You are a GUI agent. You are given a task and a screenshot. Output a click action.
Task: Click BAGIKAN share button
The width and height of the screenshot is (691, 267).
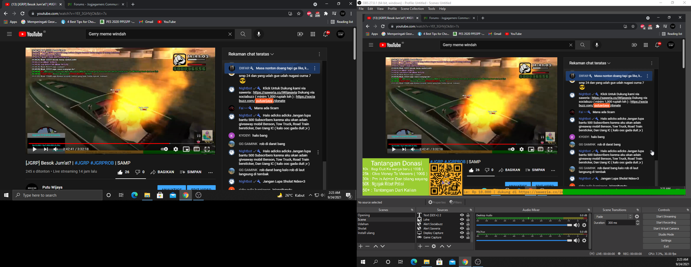[x=162, y=172]
